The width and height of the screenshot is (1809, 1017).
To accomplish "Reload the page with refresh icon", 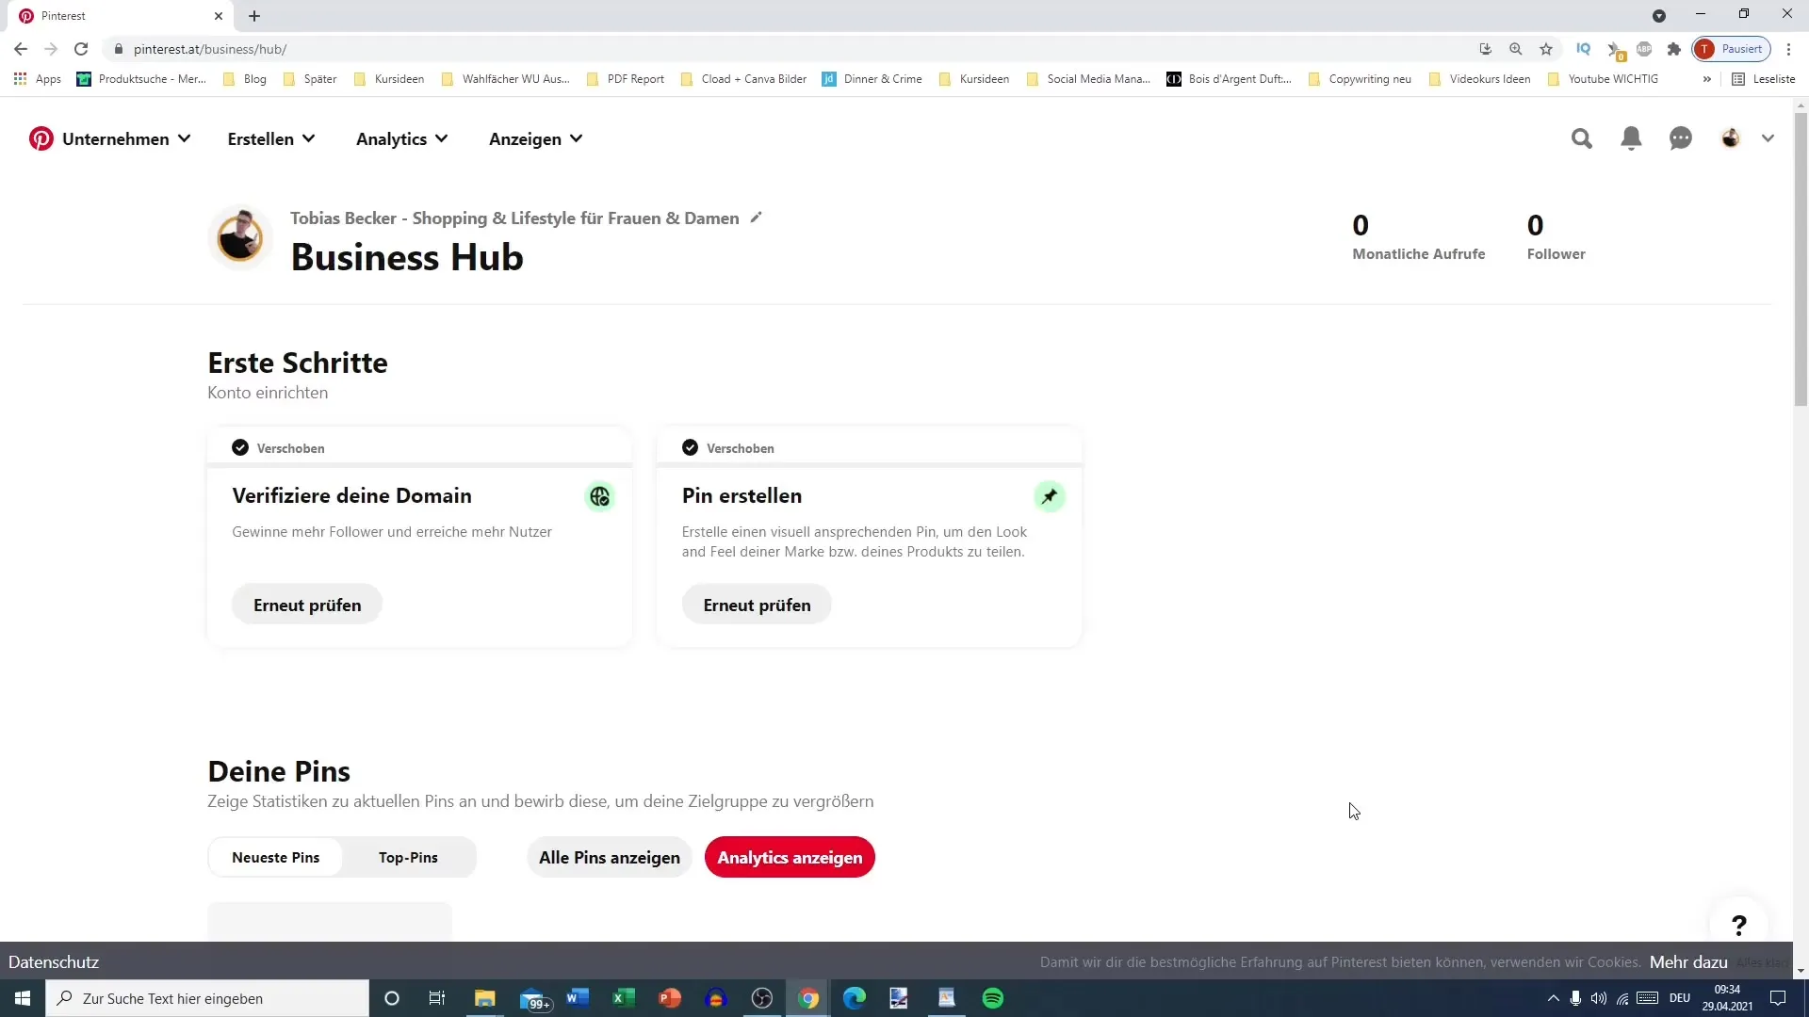I will point(81,49).
